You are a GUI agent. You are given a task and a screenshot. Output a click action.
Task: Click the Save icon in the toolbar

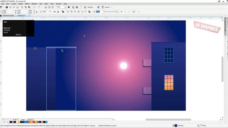point(7,7)
